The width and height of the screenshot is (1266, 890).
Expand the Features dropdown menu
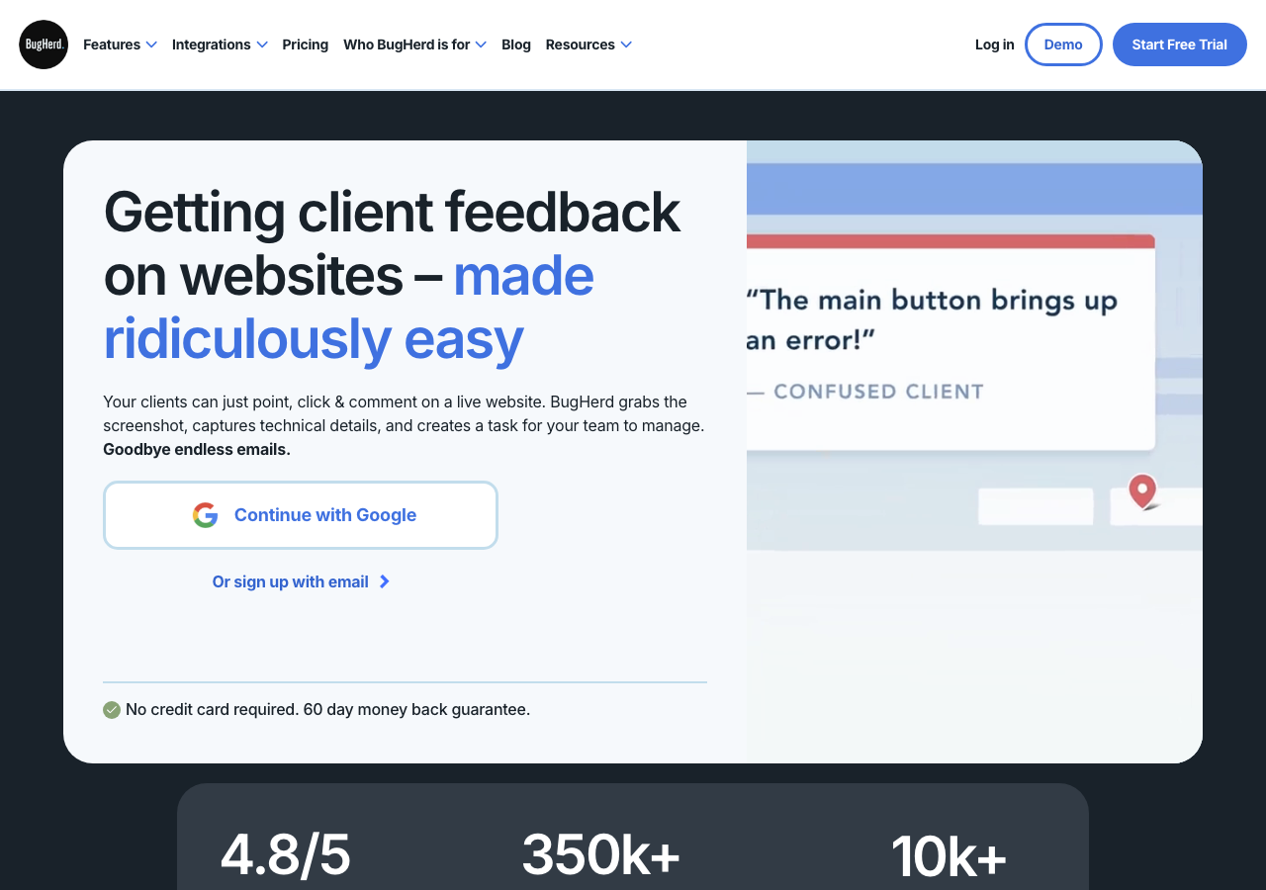coord(120,44)
